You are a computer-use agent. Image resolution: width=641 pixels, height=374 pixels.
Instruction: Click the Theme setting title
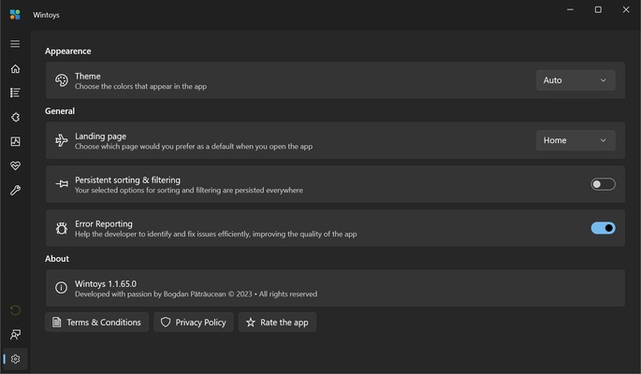[87, 77]
